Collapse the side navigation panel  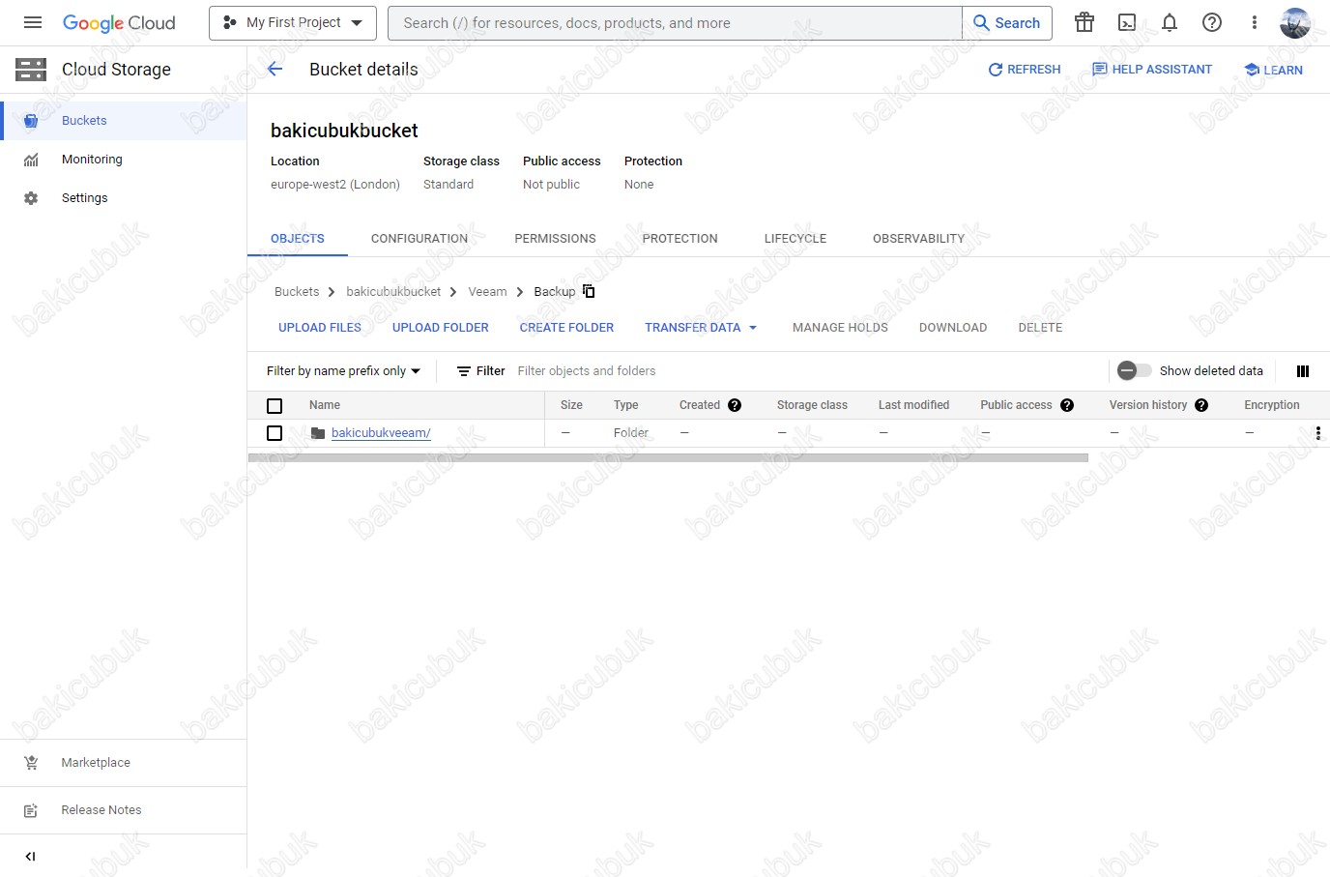pyautogui.click(x=30, y=856)
